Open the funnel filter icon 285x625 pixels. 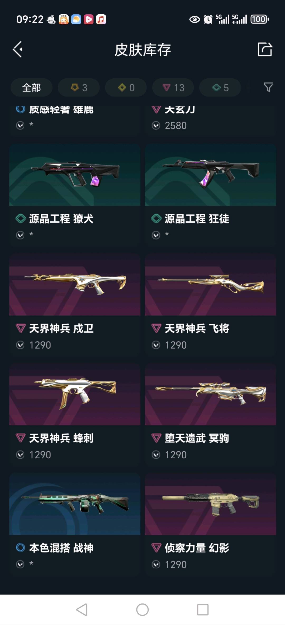click(x=268, y=87)
